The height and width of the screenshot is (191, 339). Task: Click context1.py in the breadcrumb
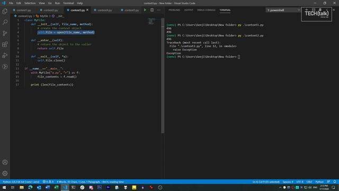pyautogui.click(x=25, y=16)
